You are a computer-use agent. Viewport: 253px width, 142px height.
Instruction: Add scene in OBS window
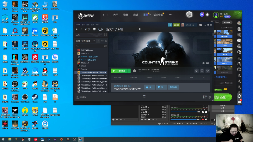tap(113, 120)
